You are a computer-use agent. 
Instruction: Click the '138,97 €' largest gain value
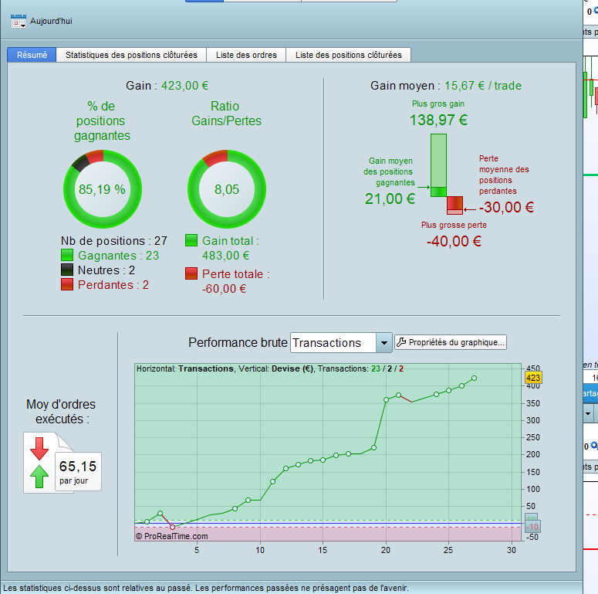pyautogui.click(x=438, y=120)
